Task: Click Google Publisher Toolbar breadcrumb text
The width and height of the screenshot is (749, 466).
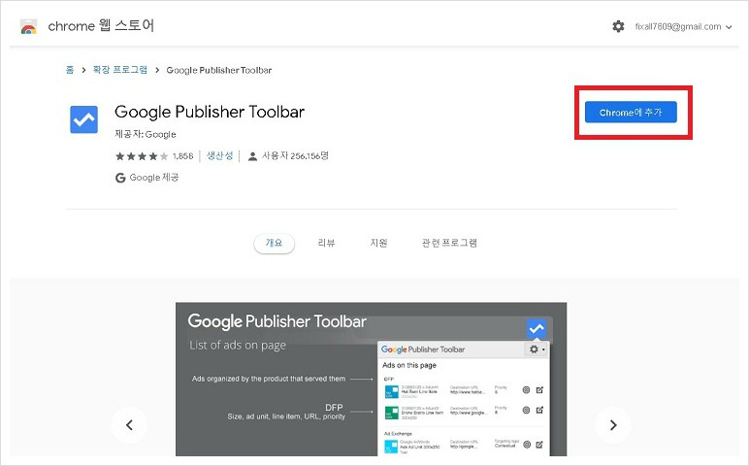Action: pyautogui.click(x=218, y=70)
